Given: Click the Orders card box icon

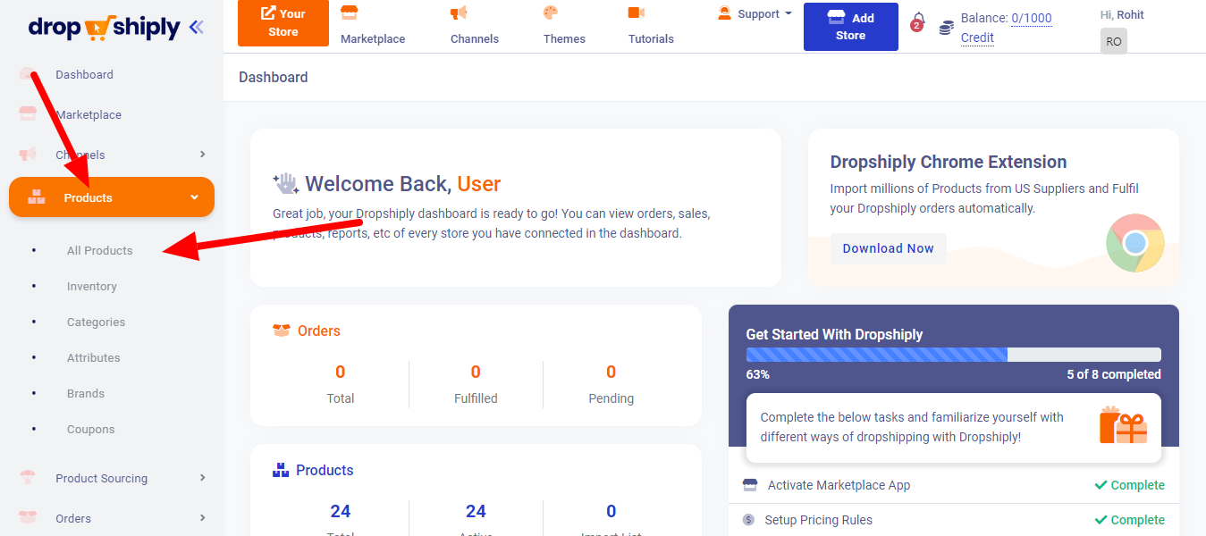Looking at the screenshot, I should coord(282,331).
